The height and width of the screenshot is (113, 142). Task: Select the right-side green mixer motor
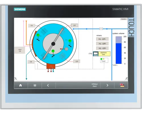tap(70, 41)
